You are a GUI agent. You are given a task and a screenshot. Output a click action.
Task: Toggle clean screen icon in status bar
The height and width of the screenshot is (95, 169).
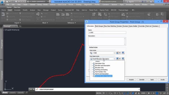[x=165, y=93]
